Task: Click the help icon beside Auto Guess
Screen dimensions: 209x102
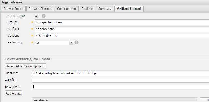Action: tap(44, 16)
